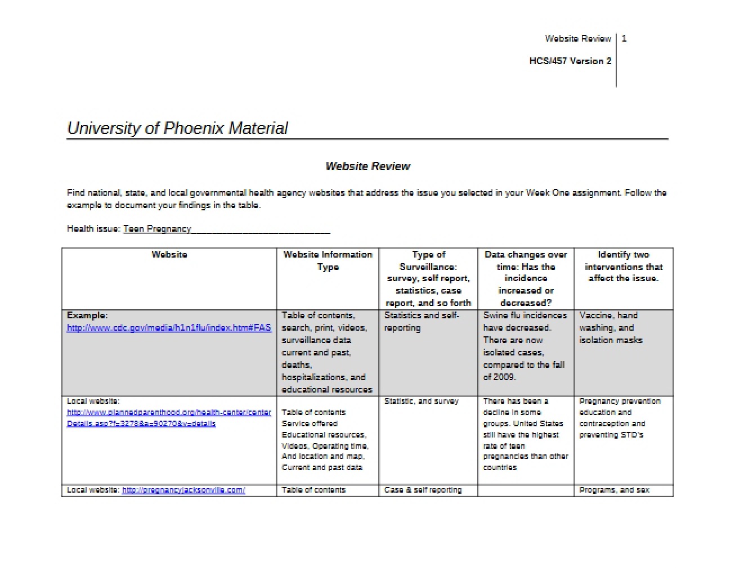735x568 pixels.
Task: Open the CDC h1n1flu example link
Action: [x=169, y=328]
